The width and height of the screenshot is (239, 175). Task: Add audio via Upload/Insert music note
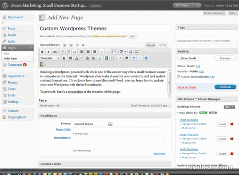(77, 45)
